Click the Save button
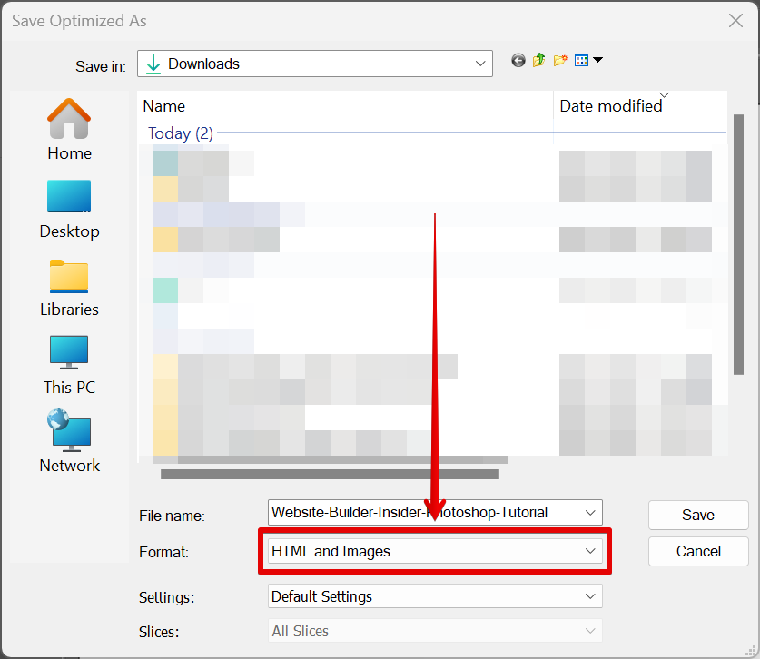760x659 pixels. [x=698, y=515]
